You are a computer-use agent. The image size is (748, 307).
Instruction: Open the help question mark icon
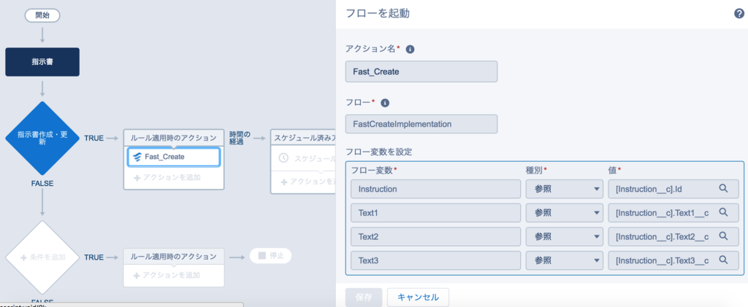click(x=739, y=14)
